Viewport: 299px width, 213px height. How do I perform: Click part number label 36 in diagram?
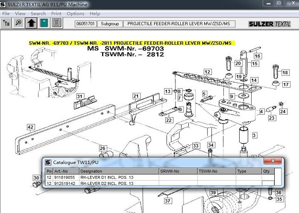click(279, 193)
